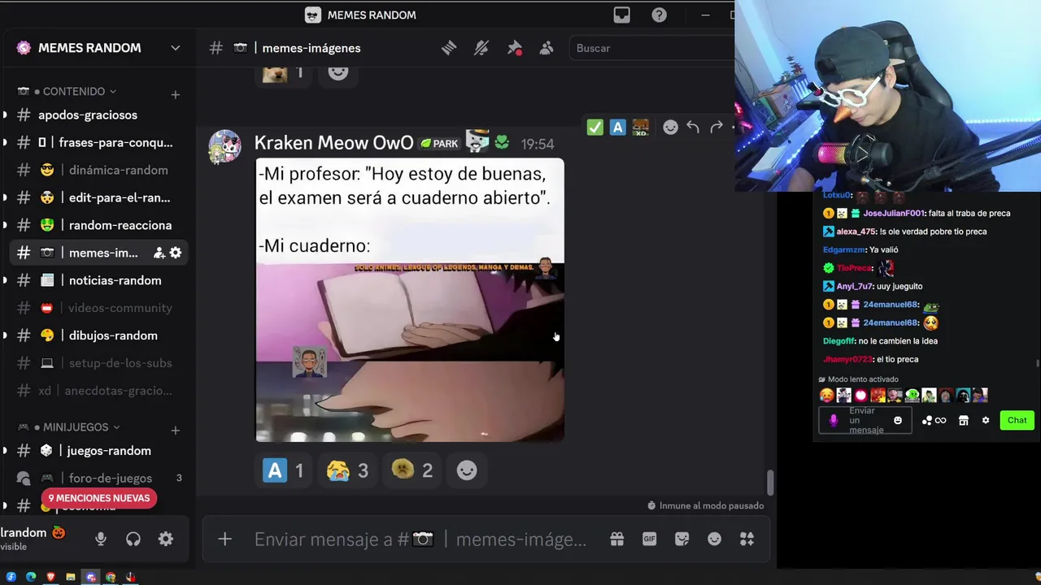Viewport: 1041px width, 585px height.
Task: Toggle the reaction with count 2
Action: tap(412, 470)
